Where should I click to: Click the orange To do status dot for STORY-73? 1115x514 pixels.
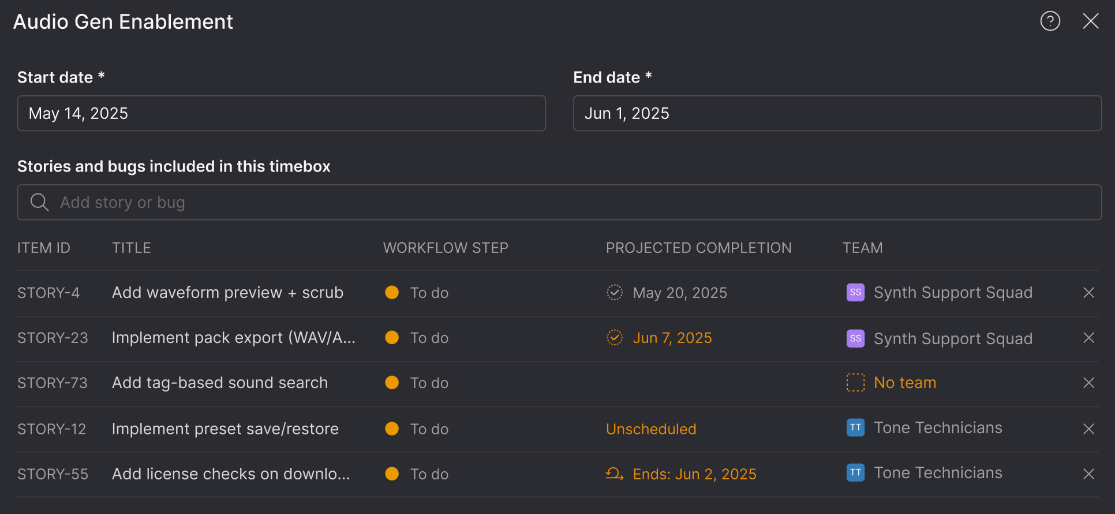click(392, 382)
